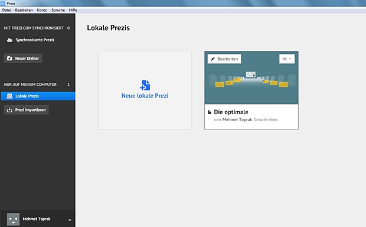Click the Neue lokale Prezi link
Screen dimensions: 366x227
(x=145, y=96)
